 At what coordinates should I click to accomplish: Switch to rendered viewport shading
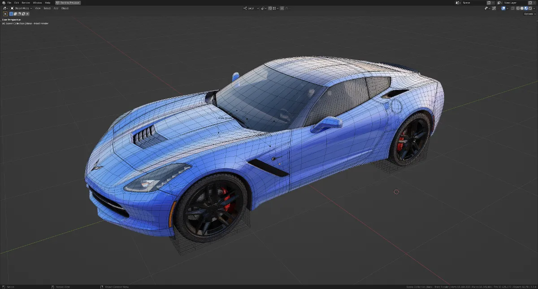(530, 8)
